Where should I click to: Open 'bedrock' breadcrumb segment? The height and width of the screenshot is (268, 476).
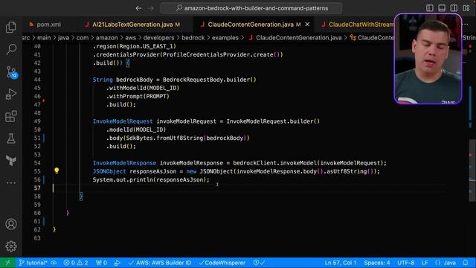(x=193, y=38)
